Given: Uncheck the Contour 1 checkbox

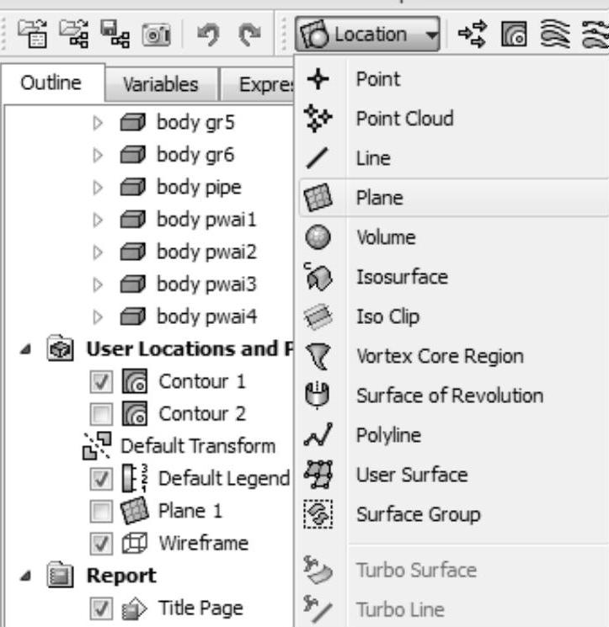Looking at the screenshot, I should (99, 381).
